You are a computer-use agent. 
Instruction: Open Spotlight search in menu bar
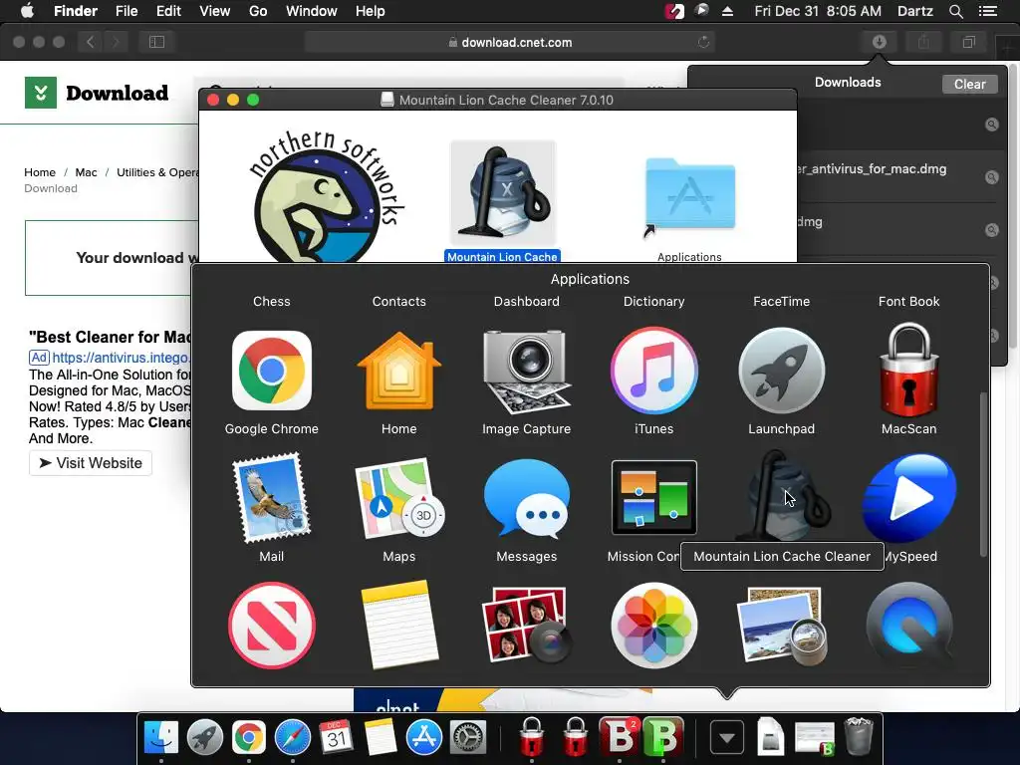(x=955, y=11)
